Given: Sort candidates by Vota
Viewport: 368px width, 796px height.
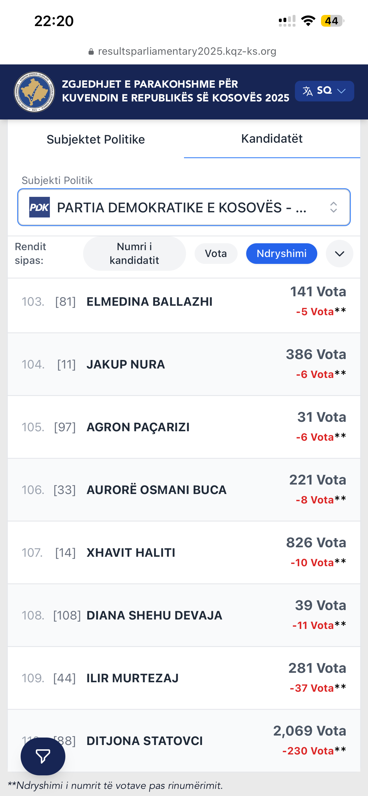Looking at the screenshot, I should (x=216, y=254).
